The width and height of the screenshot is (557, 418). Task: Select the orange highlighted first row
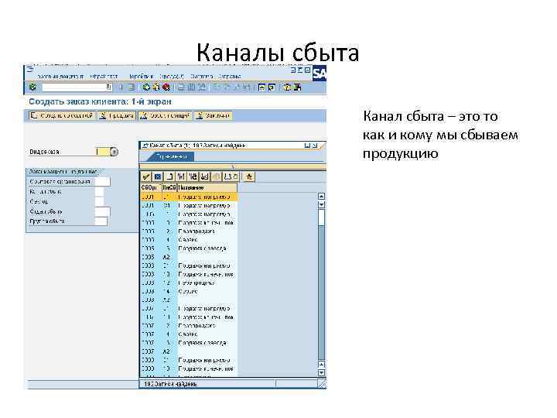click(189, 197)
